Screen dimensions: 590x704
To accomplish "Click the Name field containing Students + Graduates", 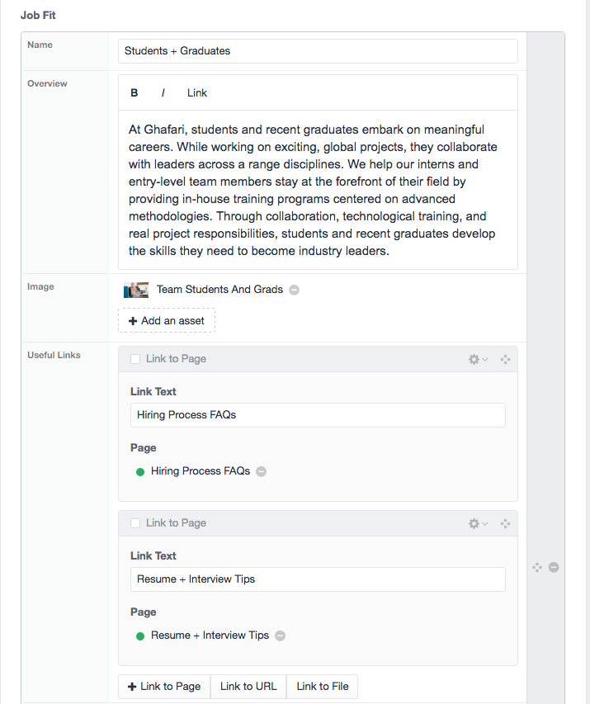I will (x=318, y=51).
